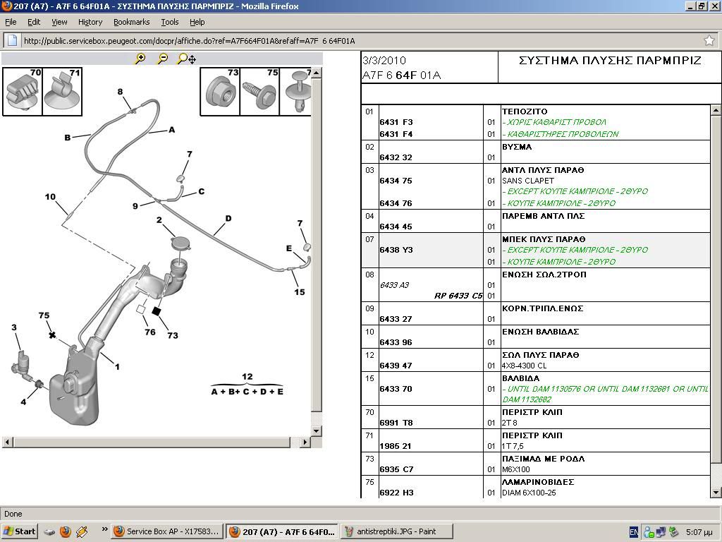Click part number 6991 T8
This screenshot has width=722, height=542.
click(396, 423)
